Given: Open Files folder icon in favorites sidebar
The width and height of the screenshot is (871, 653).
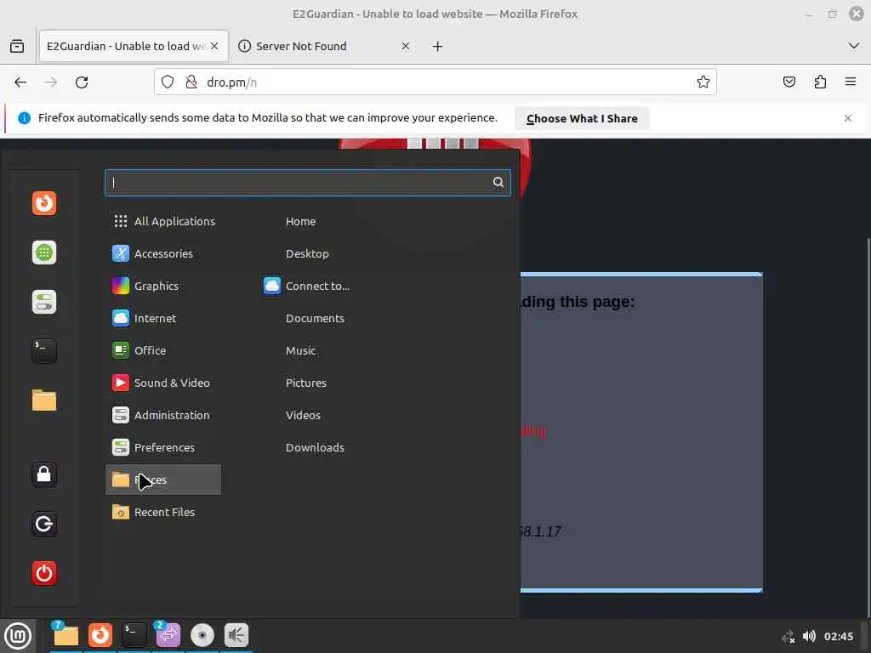Looking at the screenshot, I should click(x=44, y=400).
